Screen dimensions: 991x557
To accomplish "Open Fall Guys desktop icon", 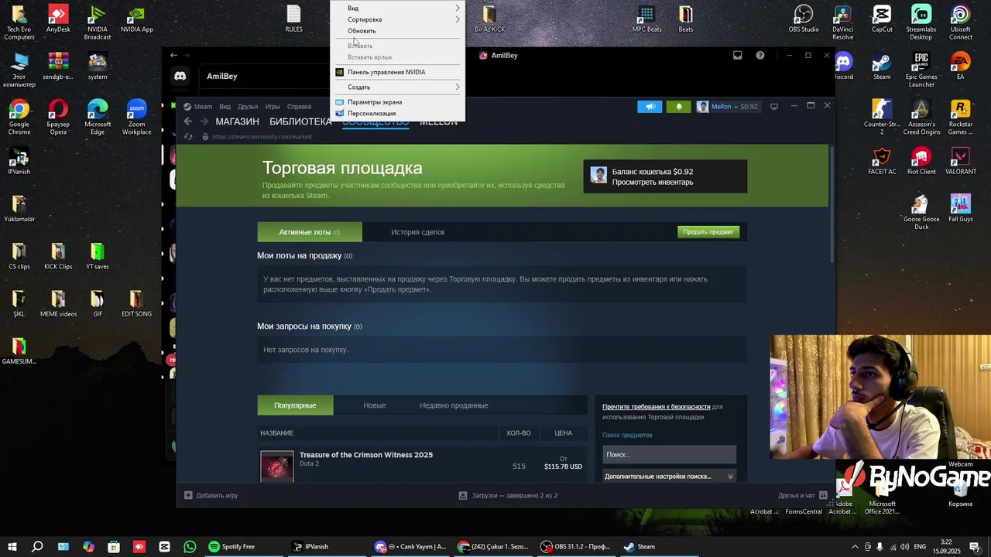I will click(961, 207).
